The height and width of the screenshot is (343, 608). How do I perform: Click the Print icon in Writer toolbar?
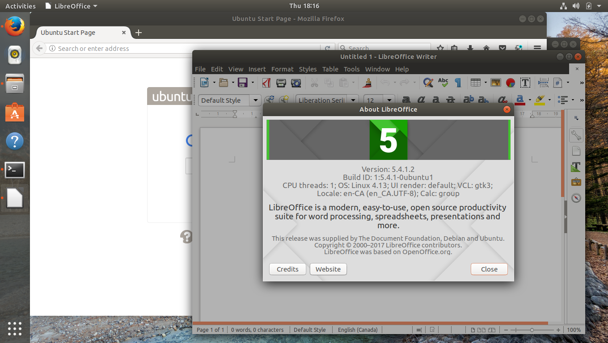click(x=281, y=83)
